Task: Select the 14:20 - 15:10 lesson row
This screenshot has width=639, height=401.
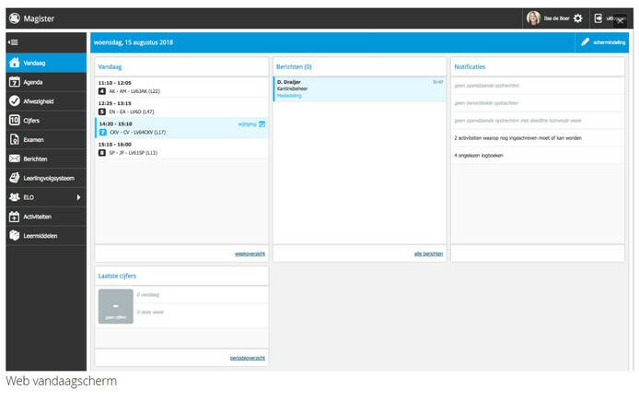Action: [x=181, y=128]
